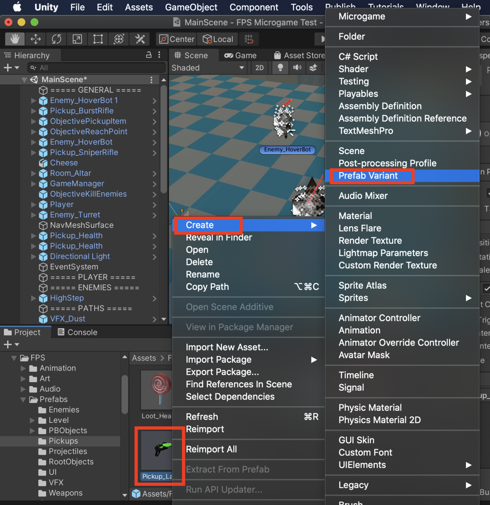Click the Hierarchy panel lock icon
Screen dimensions: 490x505
(149, 55)
